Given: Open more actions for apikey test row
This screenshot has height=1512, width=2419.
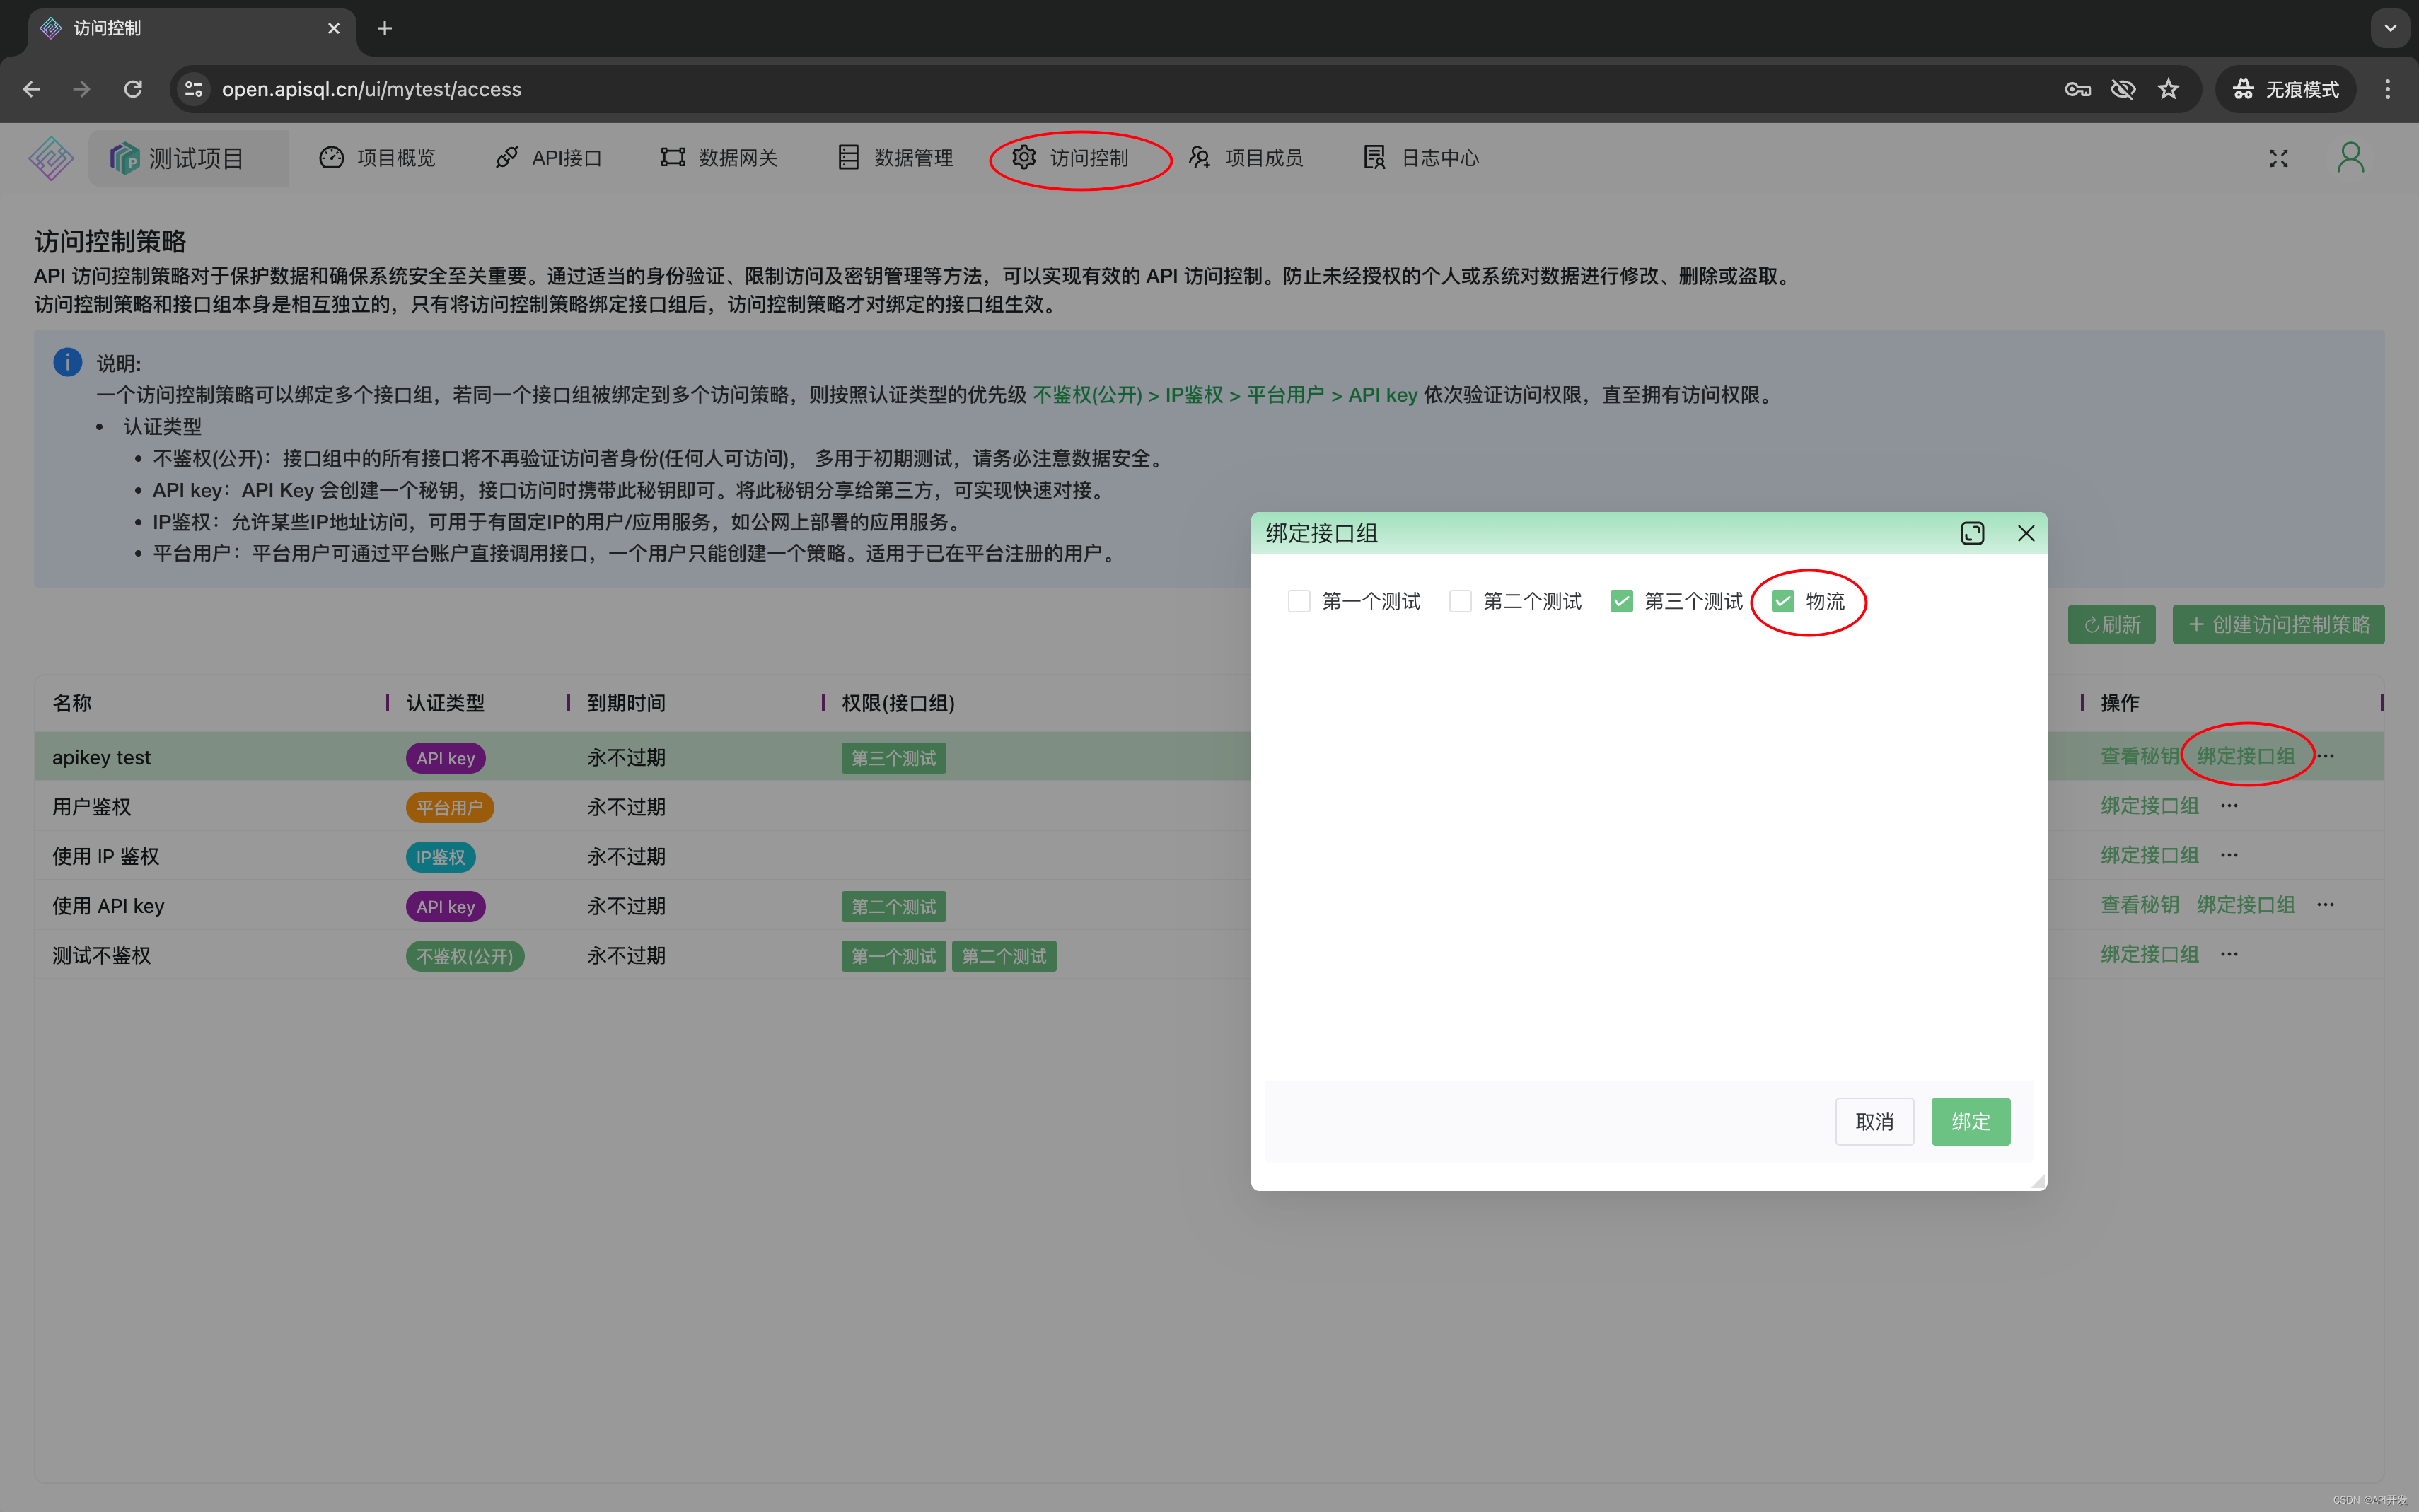Looking at the screenshot, I should click(x=2326, y=756).
